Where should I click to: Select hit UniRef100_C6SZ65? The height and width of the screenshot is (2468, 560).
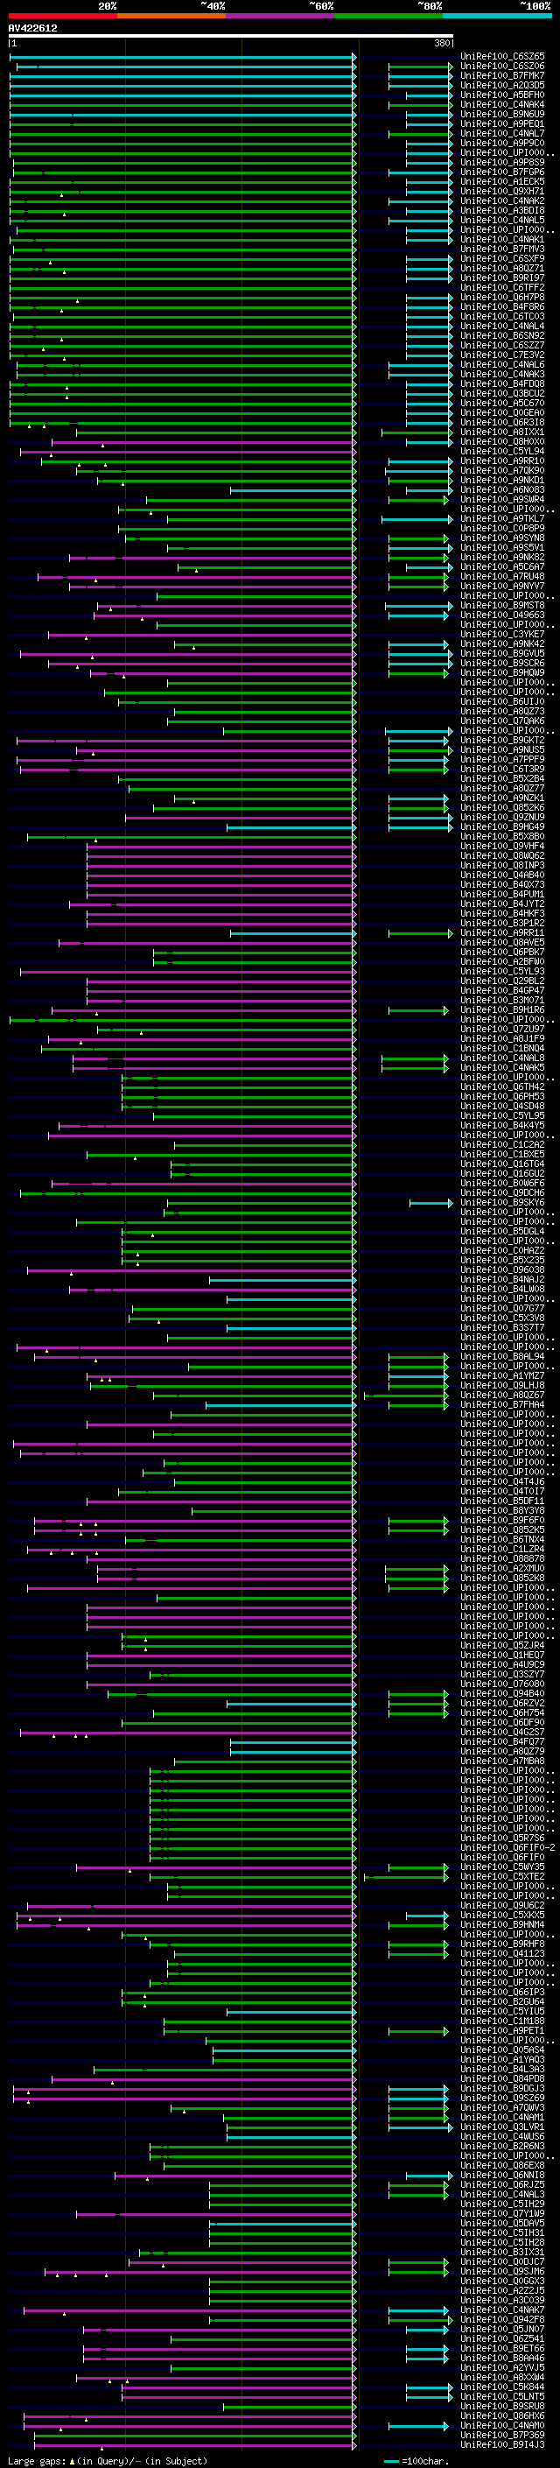(x=502, y=57)
